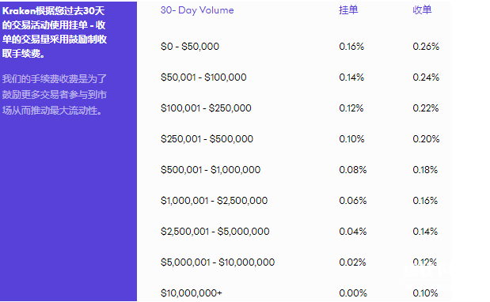Select the $2,500,001 - $5,000,000 tier

(x=215, y=232)
